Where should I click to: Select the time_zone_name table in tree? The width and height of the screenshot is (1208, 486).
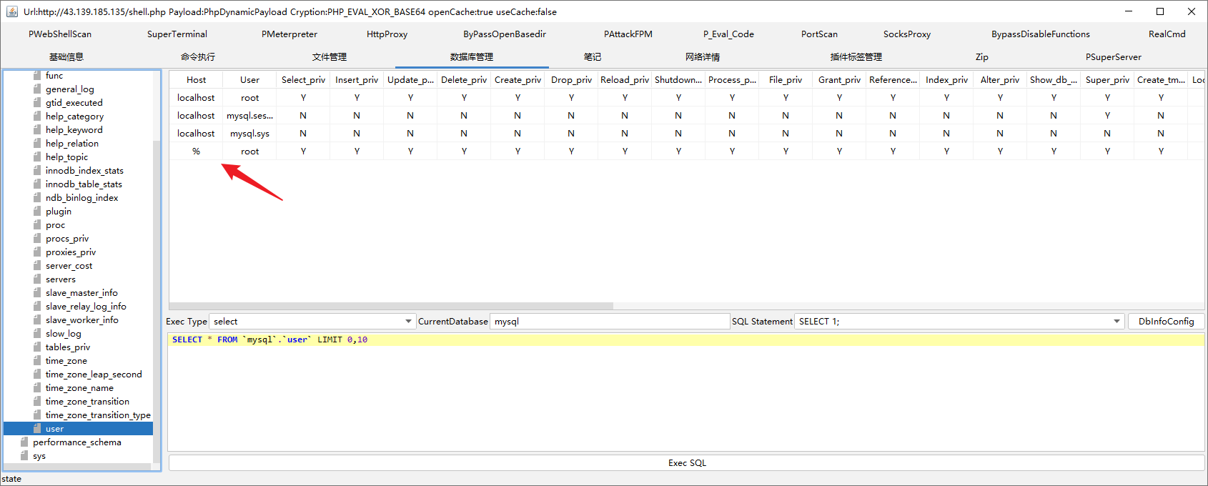pos(79,388)
